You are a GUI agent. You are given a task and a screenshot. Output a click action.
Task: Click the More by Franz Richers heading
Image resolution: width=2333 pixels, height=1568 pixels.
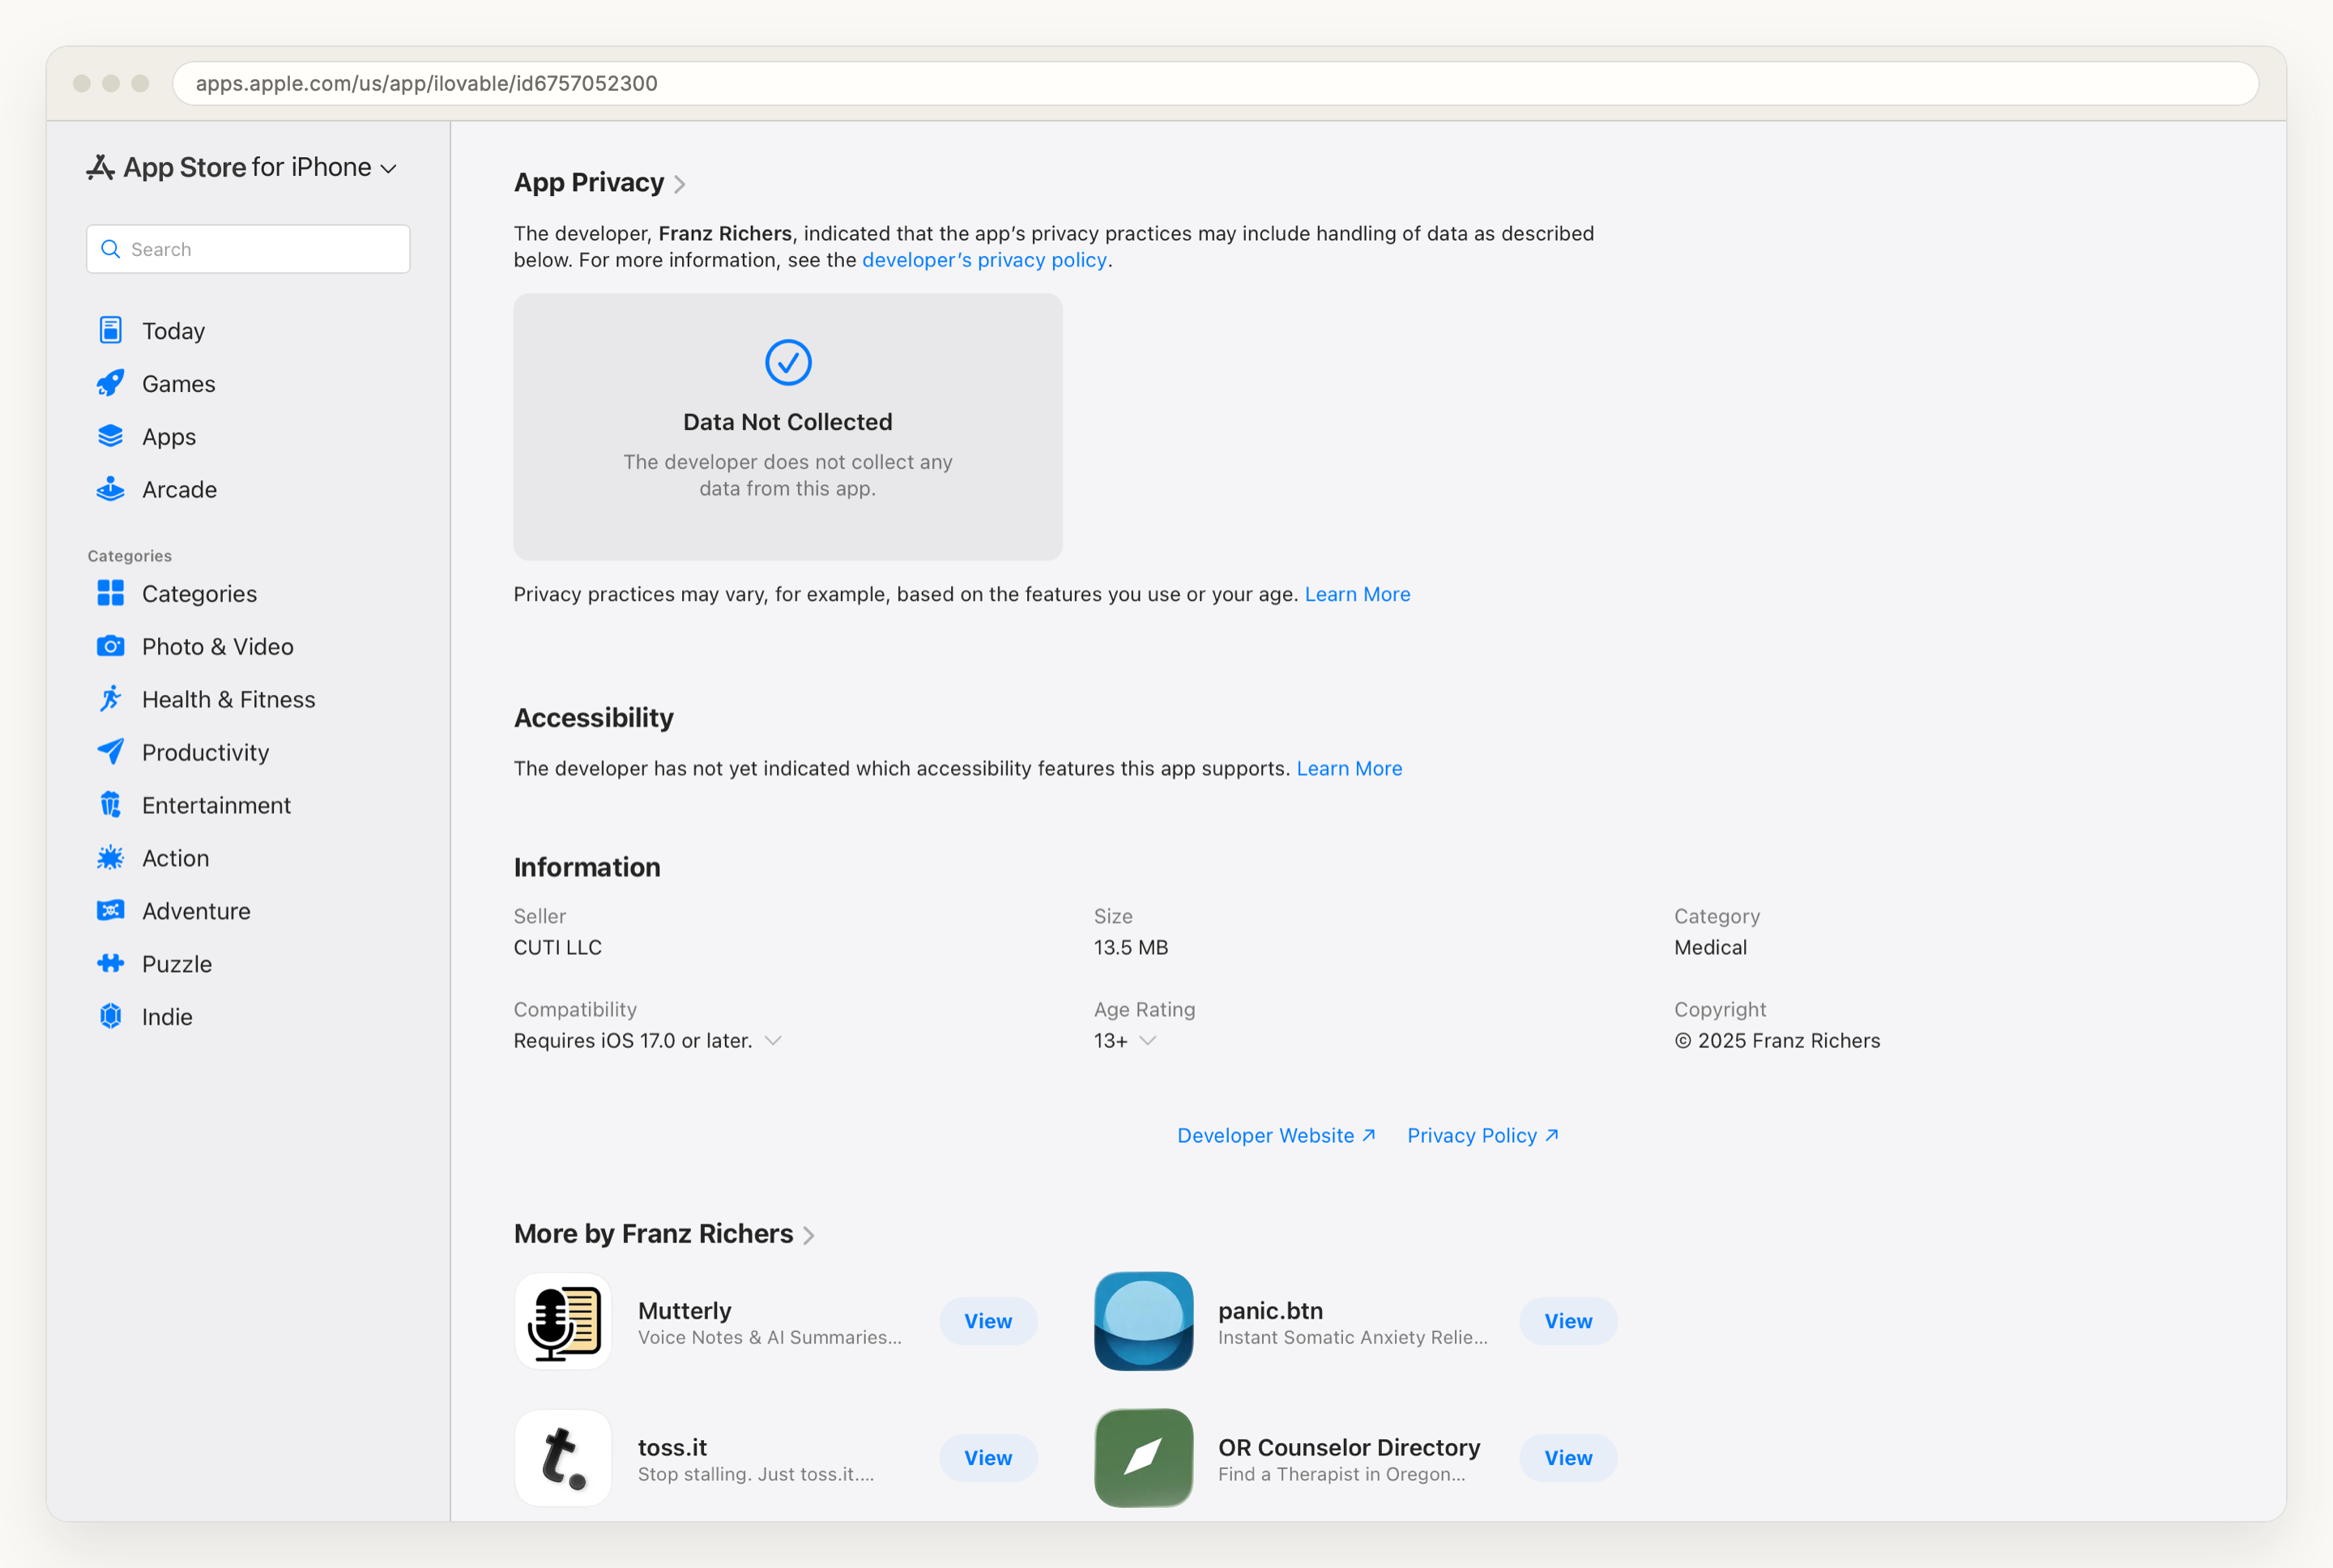click(x=653, y=1233)
